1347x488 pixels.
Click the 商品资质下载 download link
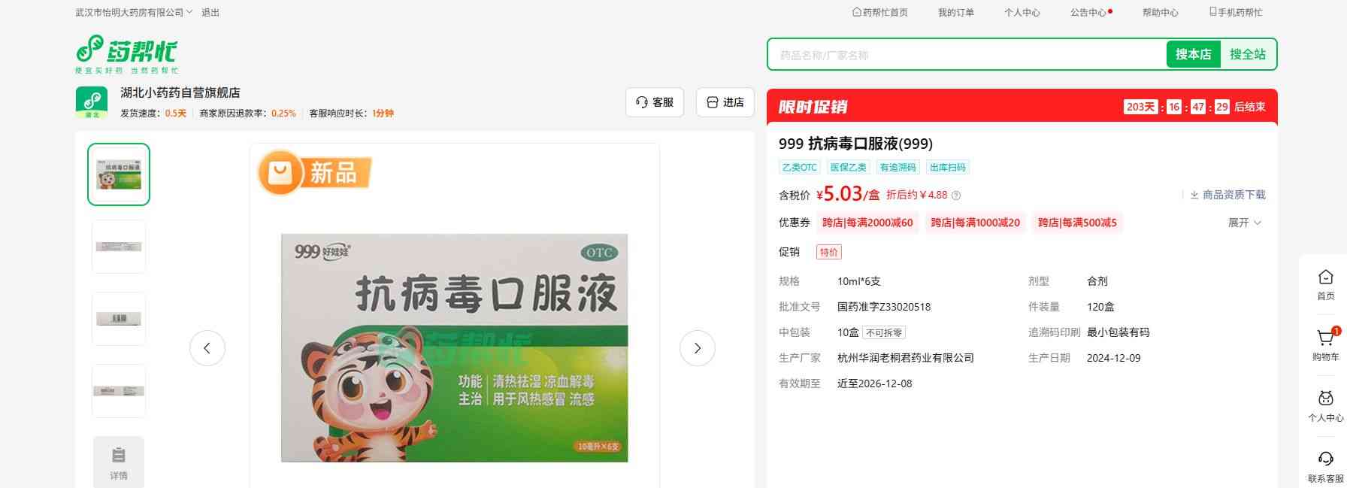tap(1227, 195)
